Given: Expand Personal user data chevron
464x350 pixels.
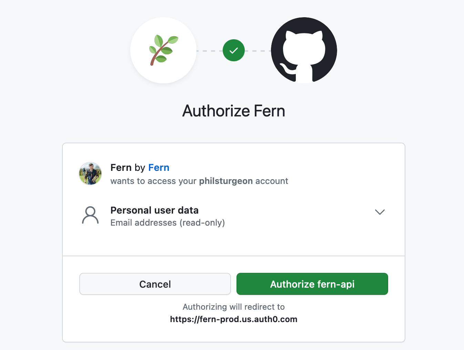Looking at the screenshot, I should 380,212.
